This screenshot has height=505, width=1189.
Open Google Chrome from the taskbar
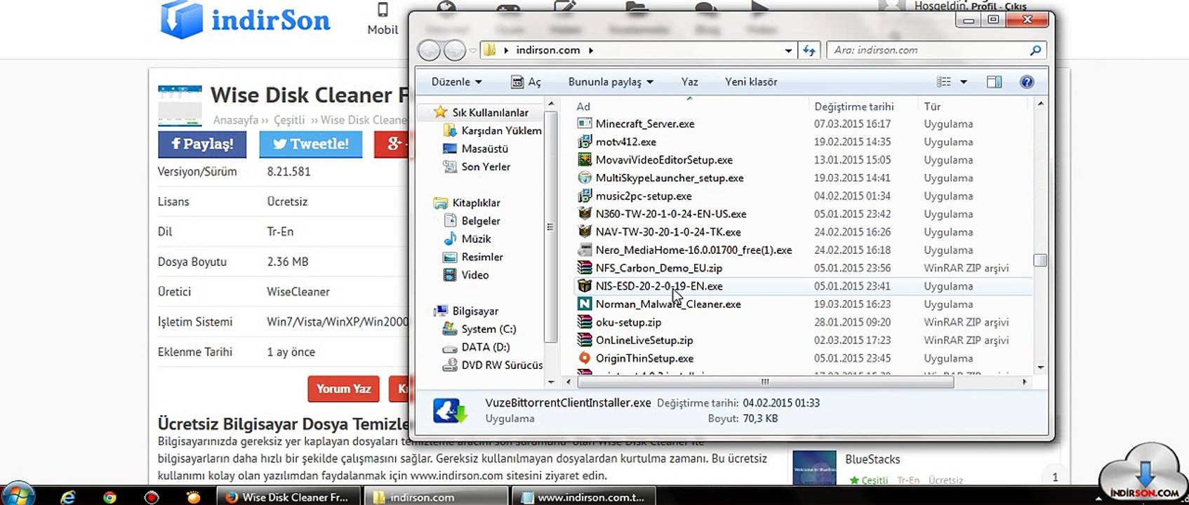[x=109, y=497]
